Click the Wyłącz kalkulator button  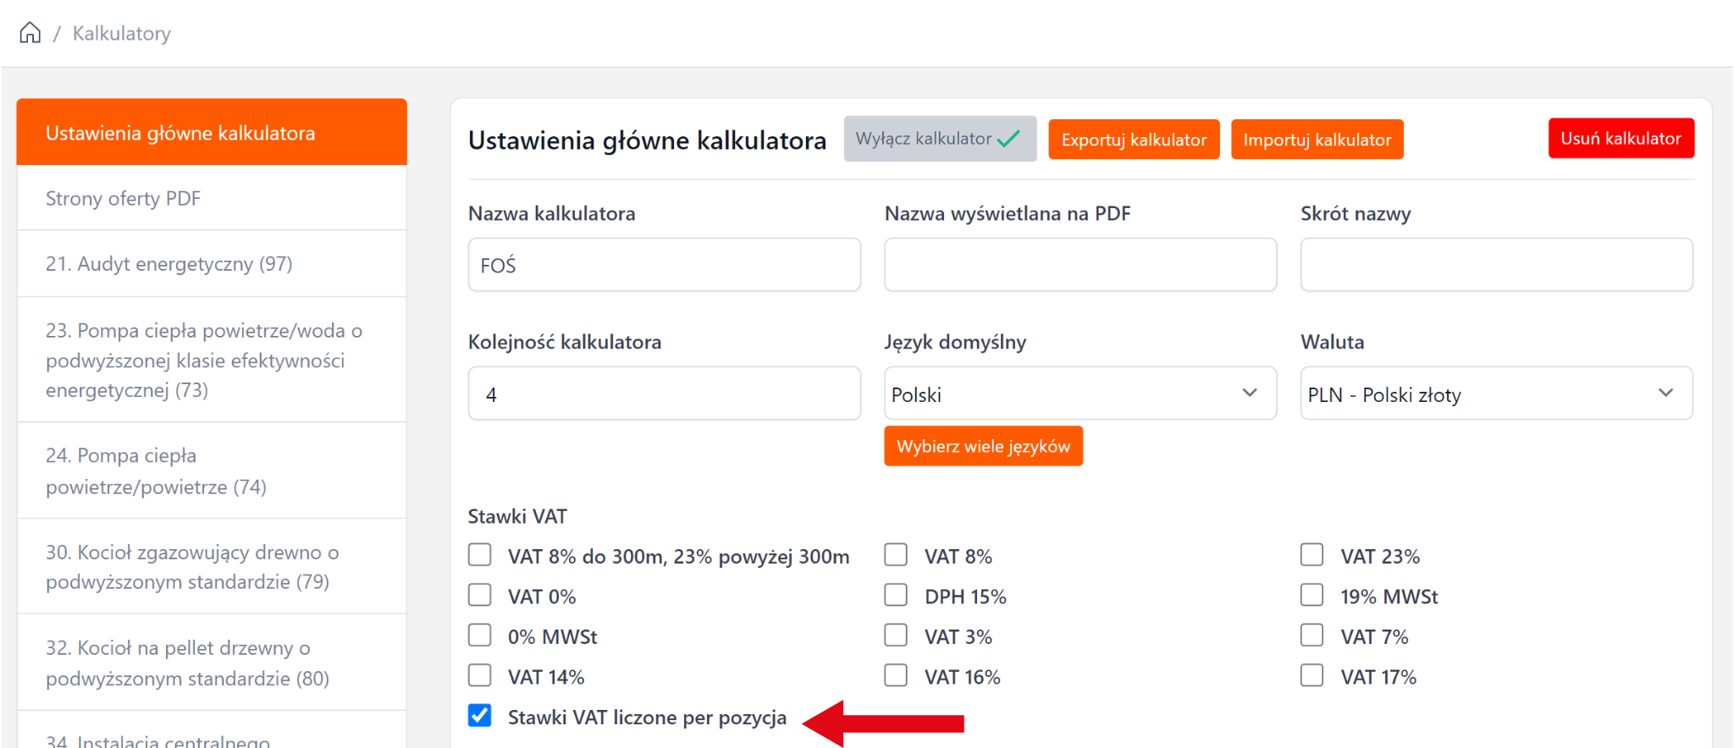point(939,139)
